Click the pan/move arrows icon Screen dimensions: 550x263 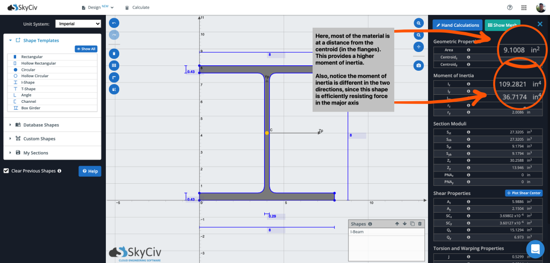418,47
